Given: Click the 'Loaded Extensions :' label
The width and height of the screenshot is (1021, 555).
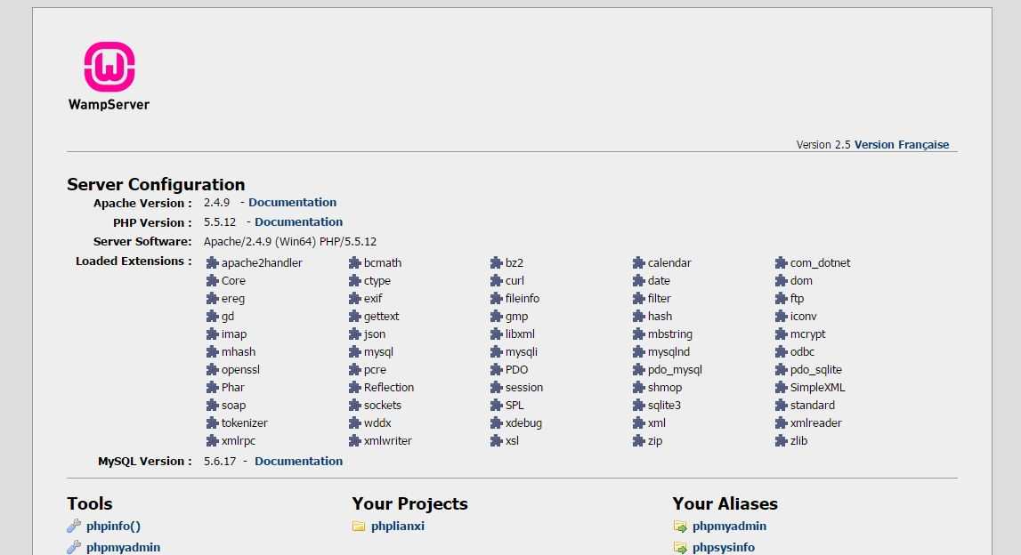Looking at the screenshot, I should pyautogui.click(x=134, y=261).
